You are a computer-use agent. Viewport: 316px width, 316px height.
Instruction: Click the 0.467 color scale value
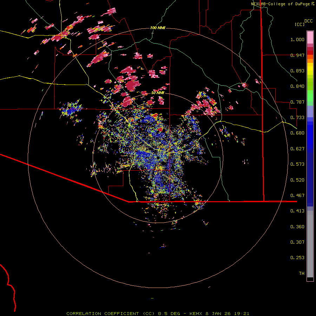pyautogui.click(x=297, y=196)
